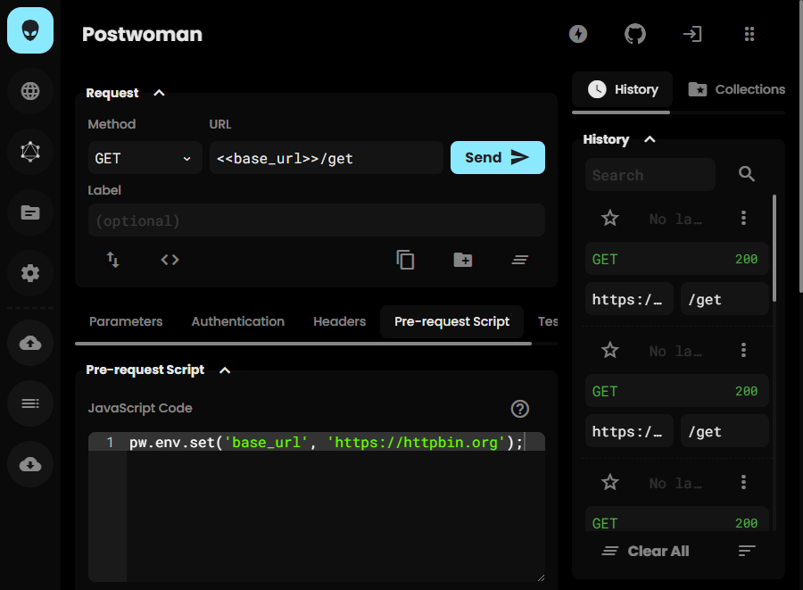Open the help question mark for JavaScript Code
Viewport: 803px width, 590px height.
[x=520, y=409]
